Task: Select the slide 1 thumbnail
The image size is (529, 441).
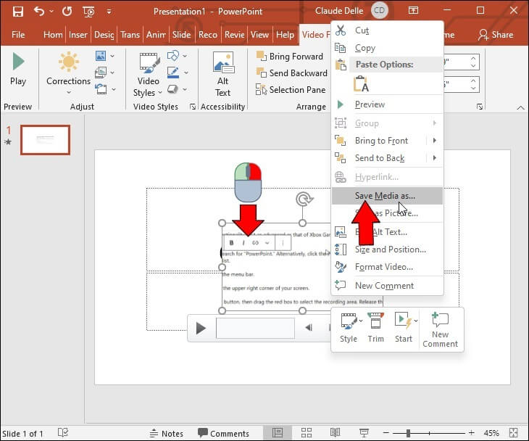Action: pyautogui.click(x=45, y=139)
